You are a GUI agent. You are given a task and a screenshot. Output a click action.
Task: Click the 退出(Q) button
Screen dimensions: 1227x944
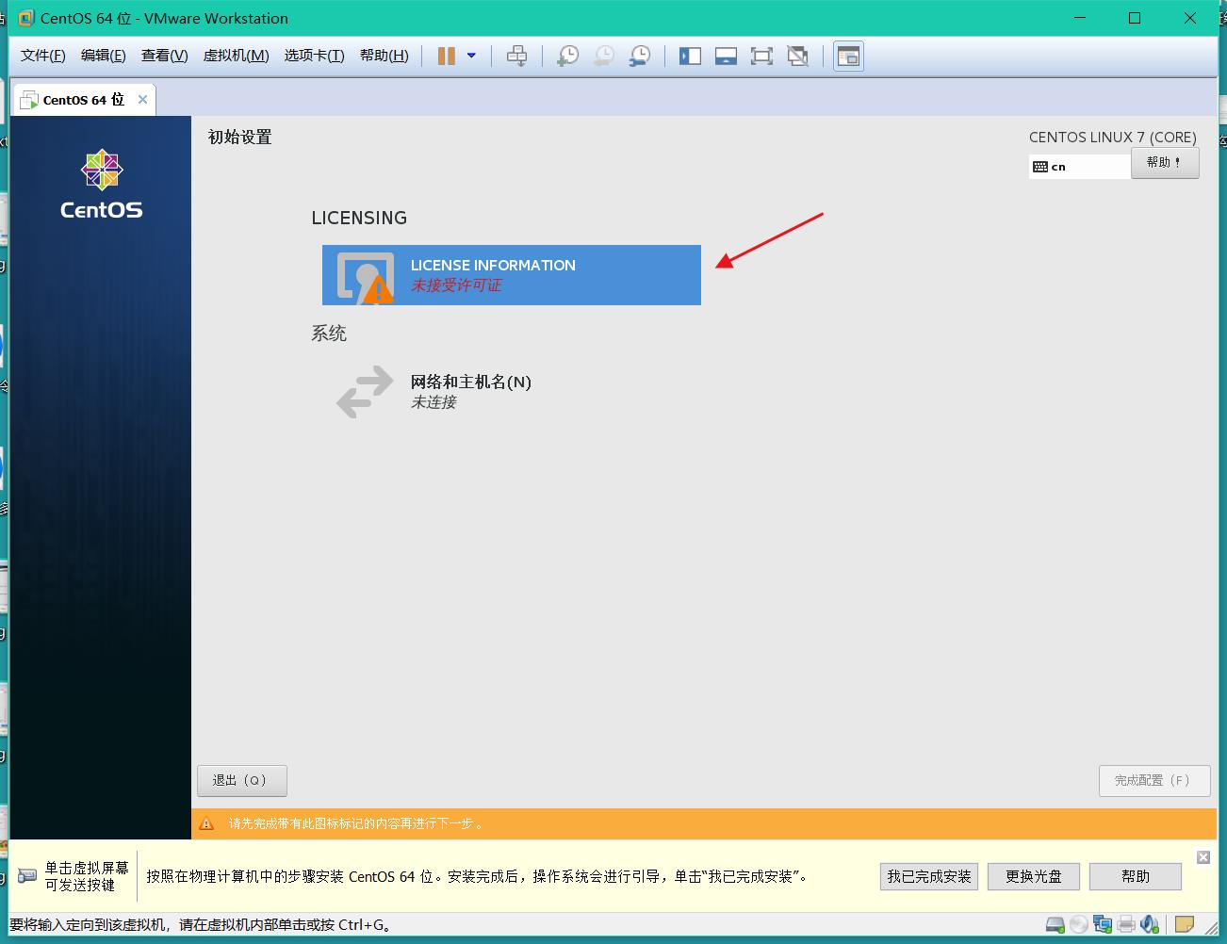tap(241, 780)
